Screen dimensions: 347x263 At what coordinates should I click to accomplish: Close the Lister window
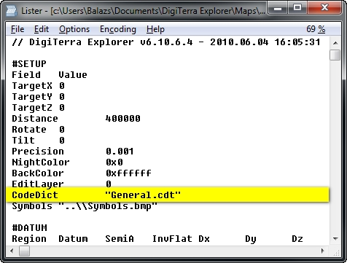tap(324, 9)
